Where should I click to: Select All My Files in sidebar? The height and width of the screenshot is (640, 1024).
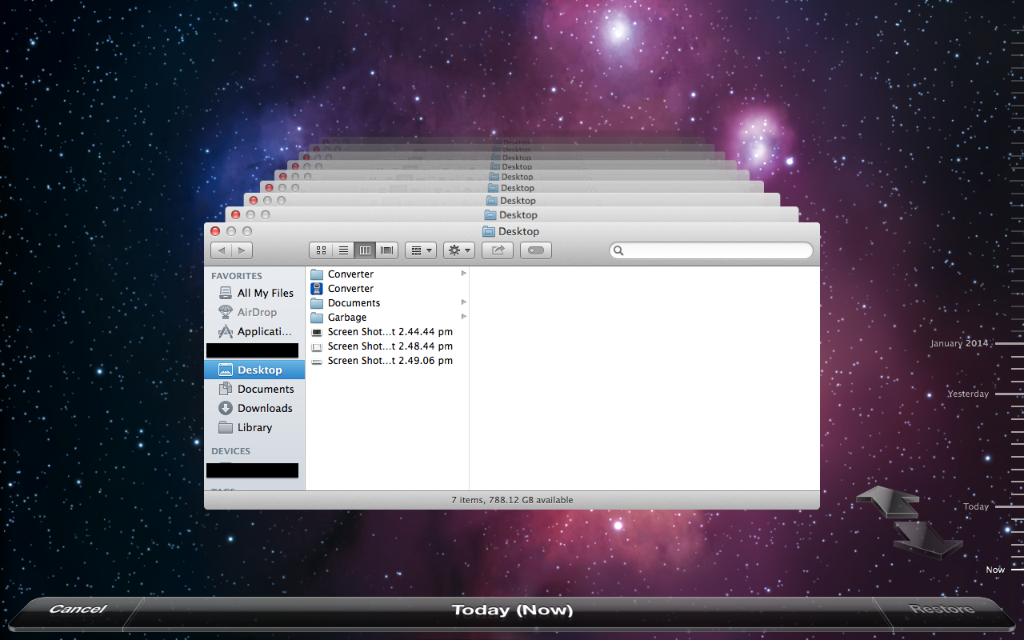[x=255, y=293]
